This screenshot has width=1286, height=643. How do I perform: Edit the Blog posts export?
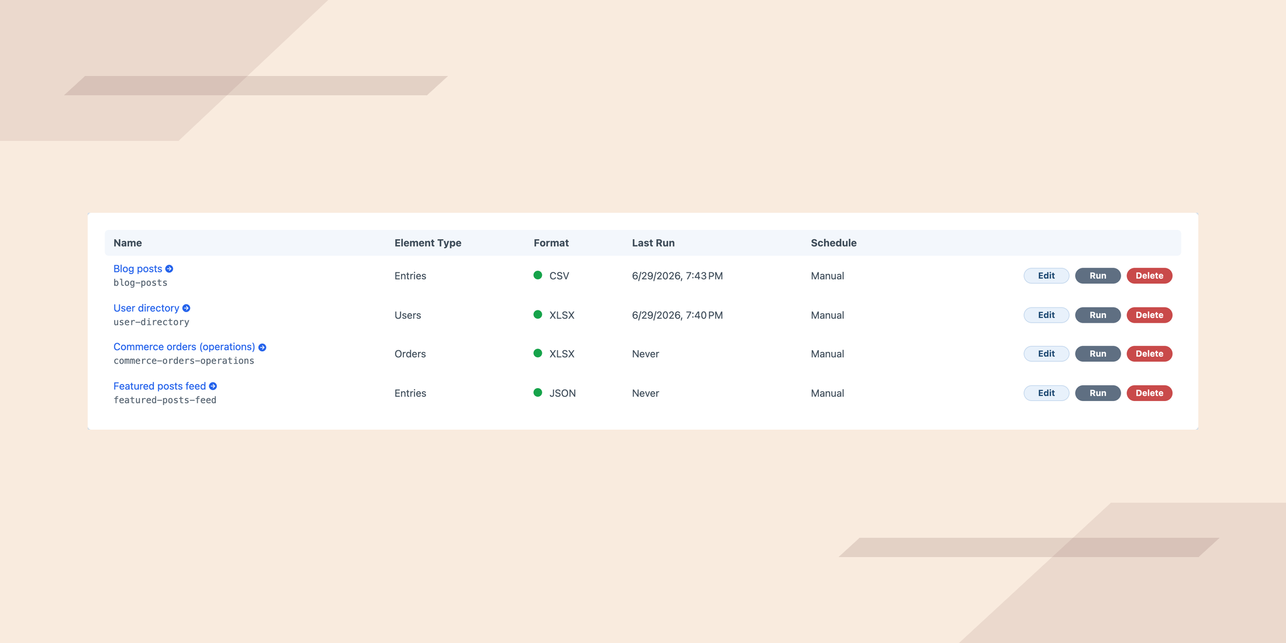pos(1046,276)
